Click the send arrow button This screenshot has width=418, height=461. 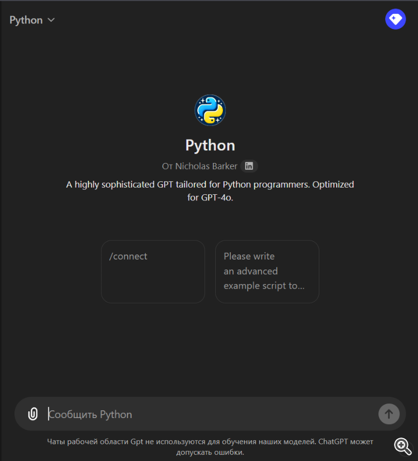point(389,414)
